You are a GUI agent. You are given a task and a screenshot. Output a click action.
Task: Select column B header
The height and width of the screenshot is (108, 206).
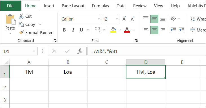pyautogui.click(x=68, y=62)
